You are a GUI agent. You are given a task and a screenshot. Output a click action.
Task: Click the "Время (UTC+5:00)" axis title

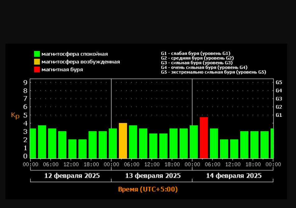[148, 189]
